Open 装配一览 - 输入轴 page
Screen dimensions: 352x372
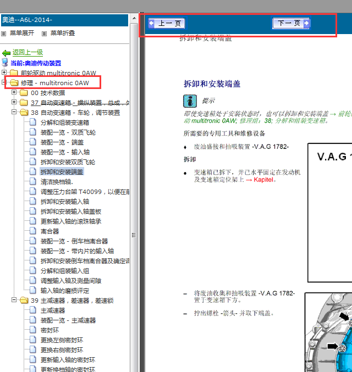click(x=65, y=152)
